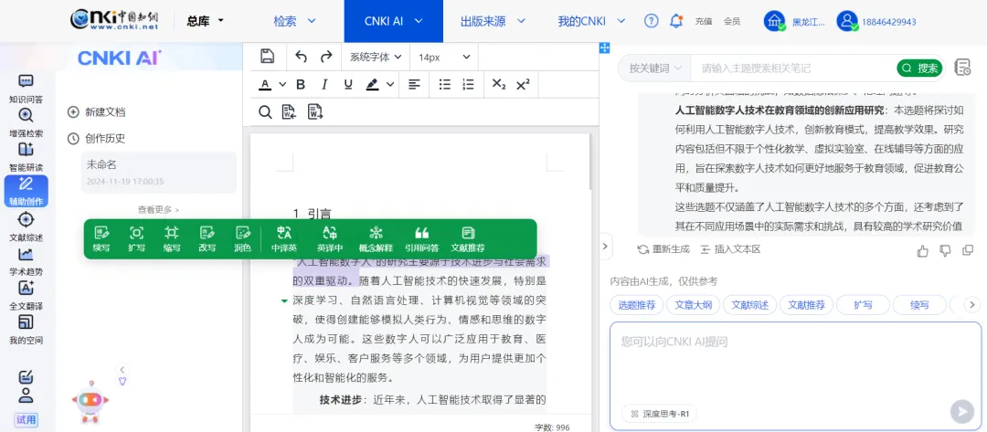The image size is (987, 432).
Task: Click font color A swatch
Action: tap(266, 84)
